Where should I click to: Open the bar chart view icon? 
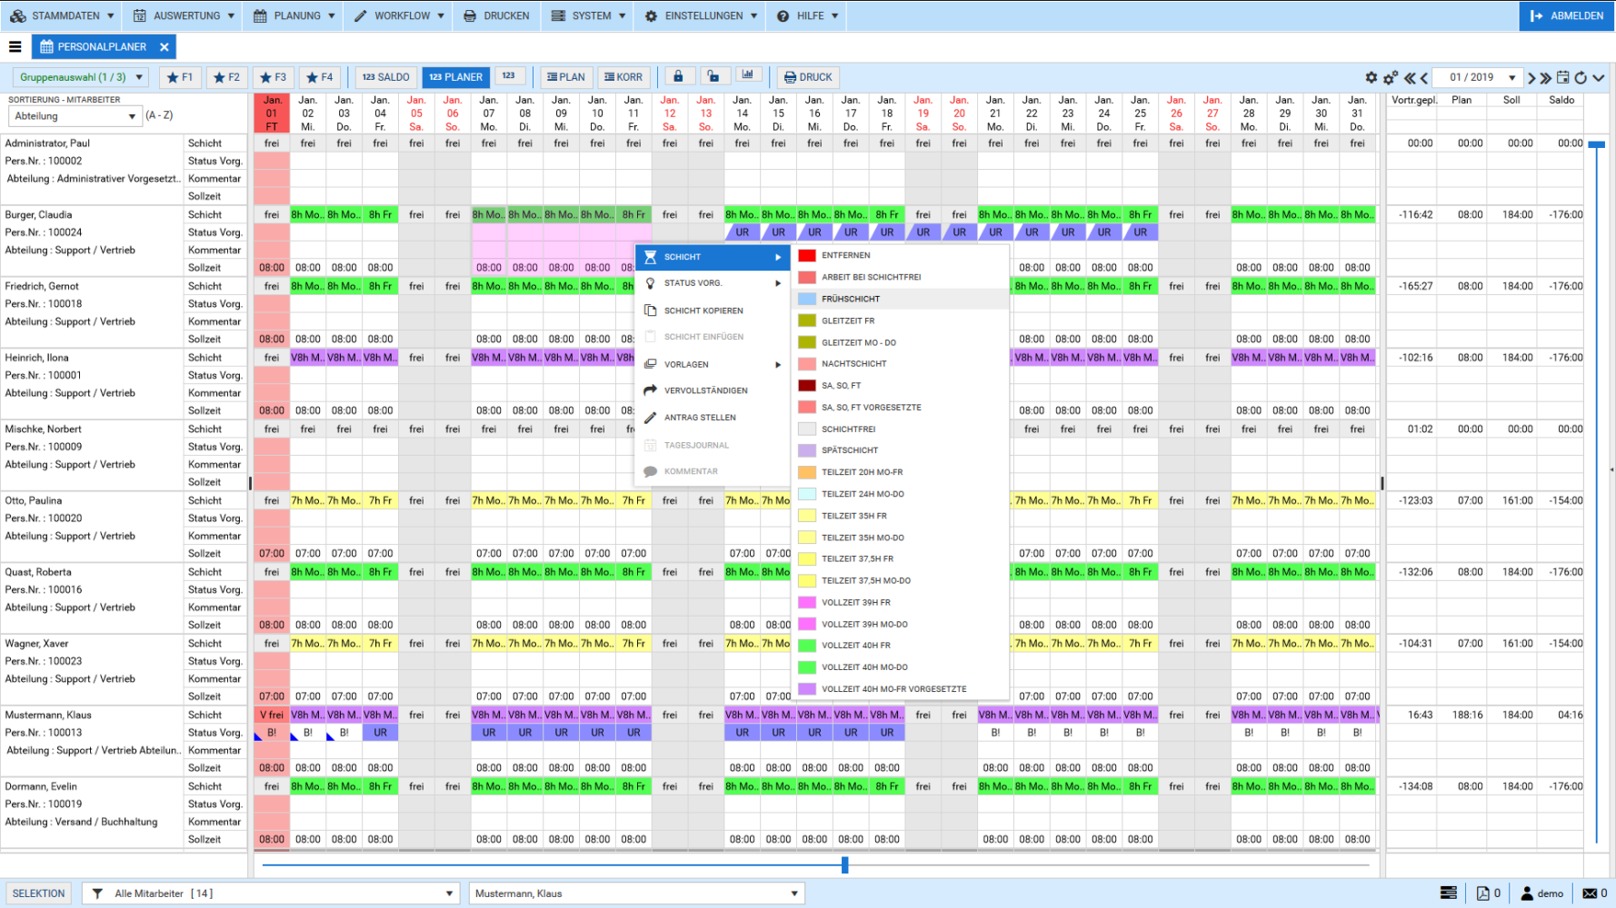(x=747, y=77)
